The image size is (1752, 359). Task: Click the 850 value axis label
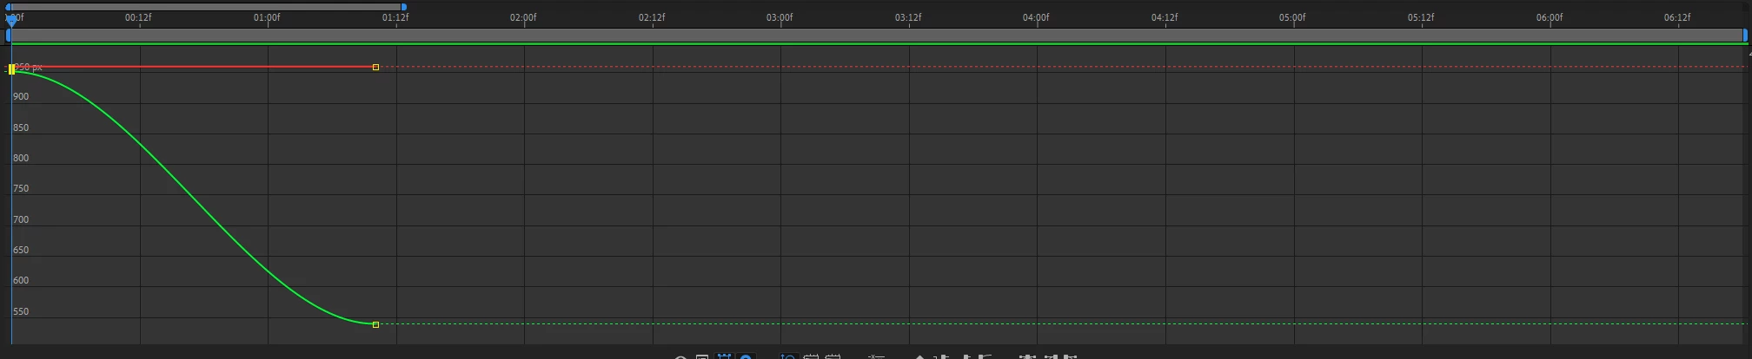[x=21, y=127]
